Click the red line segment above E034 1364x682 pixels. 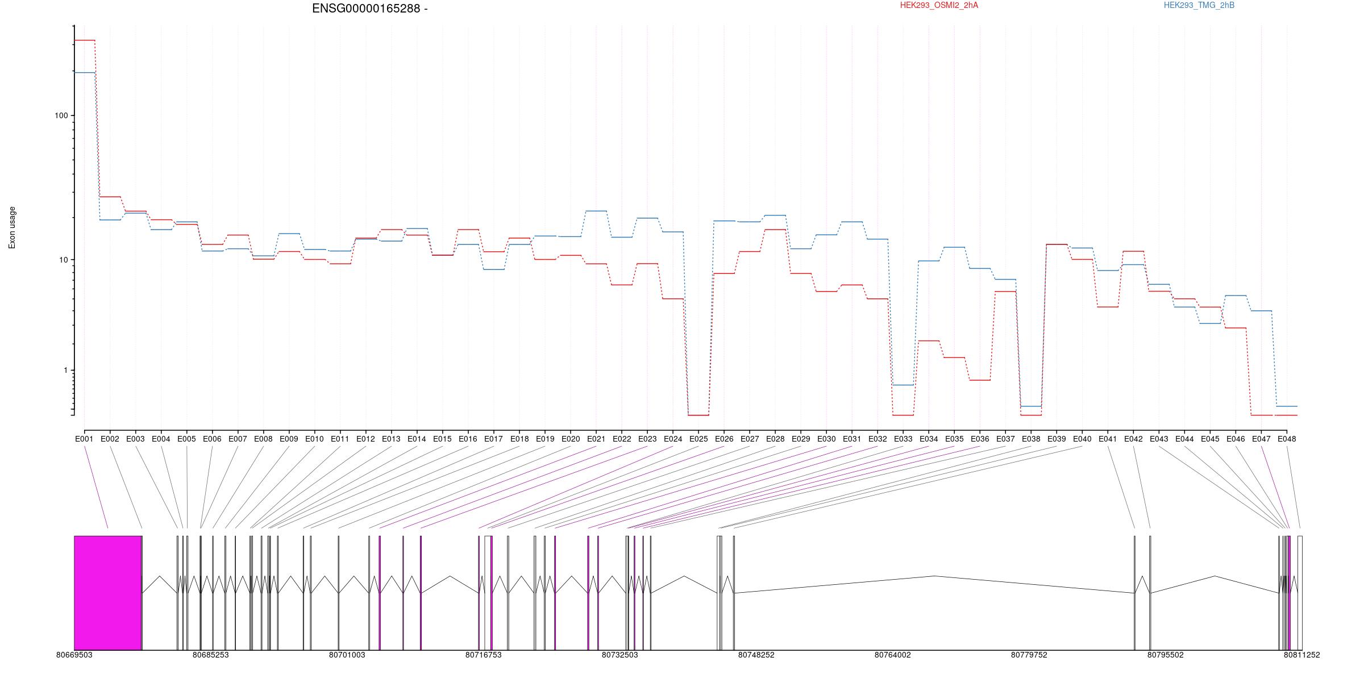929,341
